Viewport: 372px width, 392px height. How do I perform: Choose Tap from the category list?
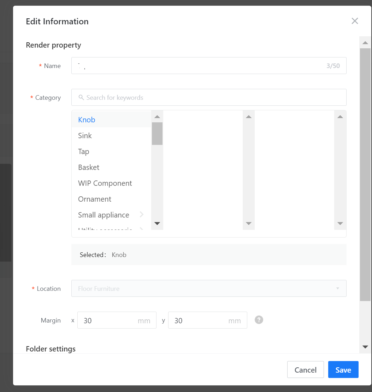84,151
